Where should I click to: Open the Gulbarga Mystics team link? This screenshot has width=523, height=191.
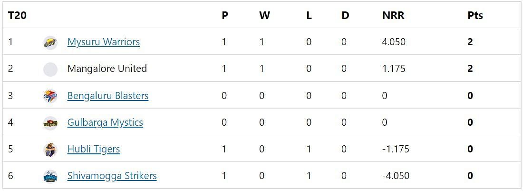[105, 122]
